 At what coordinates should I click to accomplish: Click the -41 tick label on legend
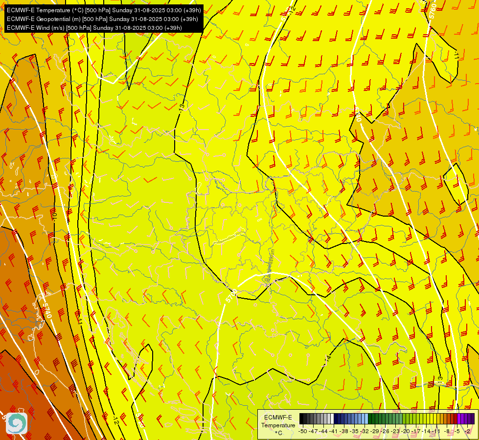coord(333,432)
